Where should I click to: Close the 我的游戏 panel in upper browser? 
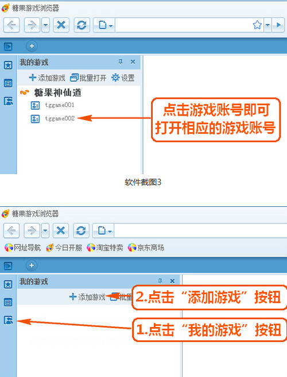(x=133, y=62)
